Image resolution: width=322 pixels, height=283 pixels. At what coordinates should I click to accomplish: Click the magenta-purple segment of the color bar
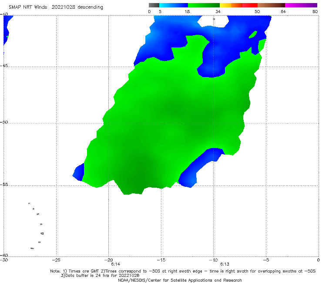pos(301,5)
